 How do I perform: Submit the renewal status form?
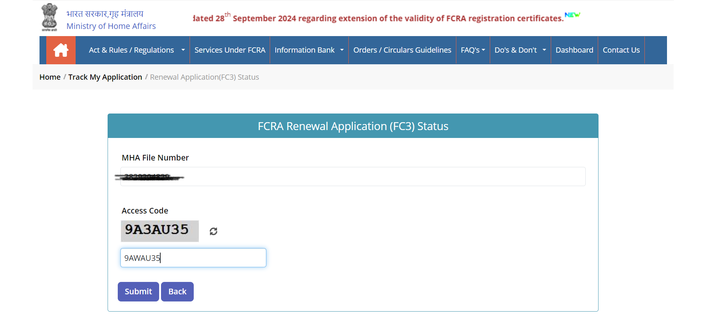(x=138, y=291)
